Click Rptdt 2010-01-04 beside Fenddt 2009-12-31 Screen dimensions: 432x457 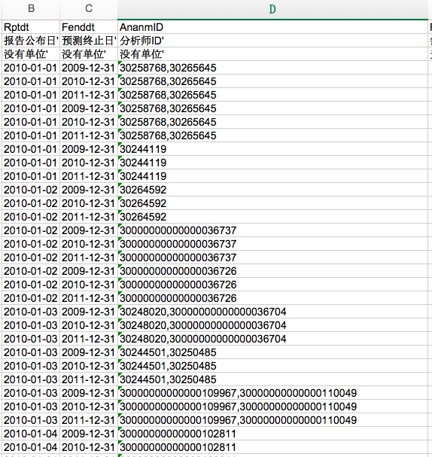(x=31, y=434)
